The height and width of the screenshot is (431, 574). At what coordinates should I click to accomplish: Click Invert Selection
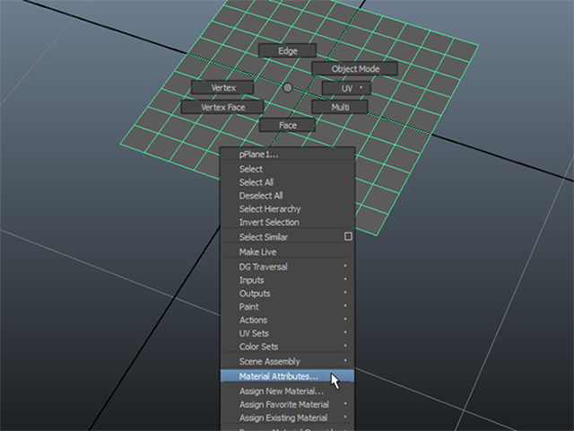pyautogui.click(x=287, y=222)
